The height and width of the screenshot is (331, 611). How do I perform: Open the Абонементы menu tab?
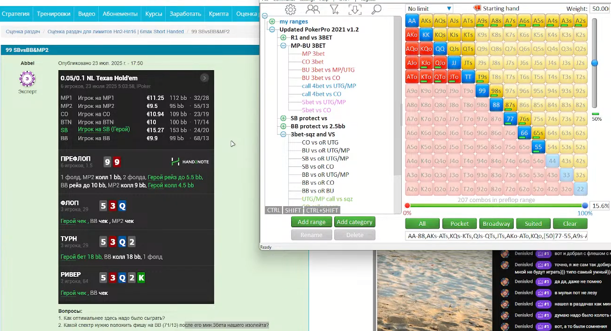point(120,14)
